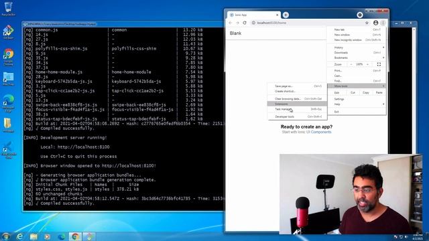
Task: Bookmark this page with the star icon
Action: click(x=367, y=23)
